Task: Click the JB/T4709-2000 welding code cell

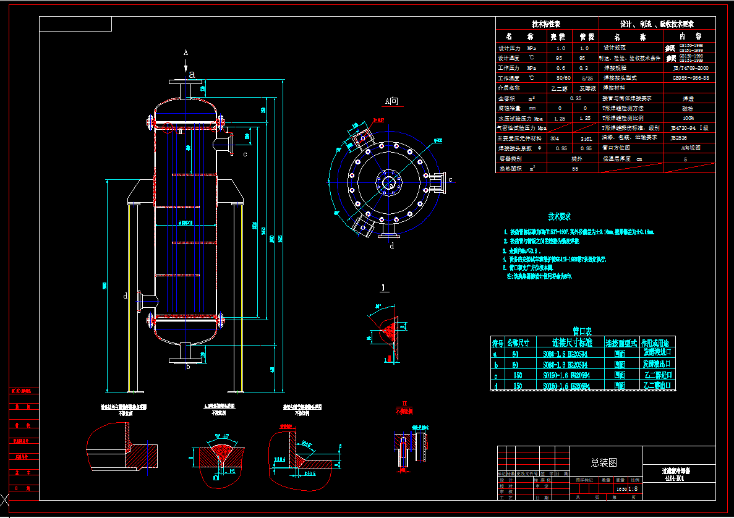Action: point(690,68)
